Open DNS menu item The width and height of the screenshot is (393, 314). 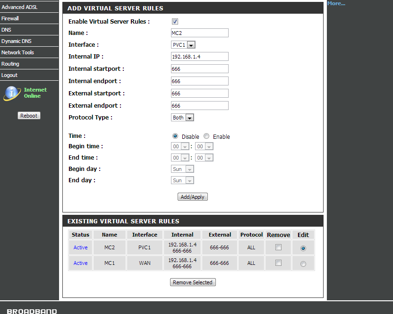point(29,30)
